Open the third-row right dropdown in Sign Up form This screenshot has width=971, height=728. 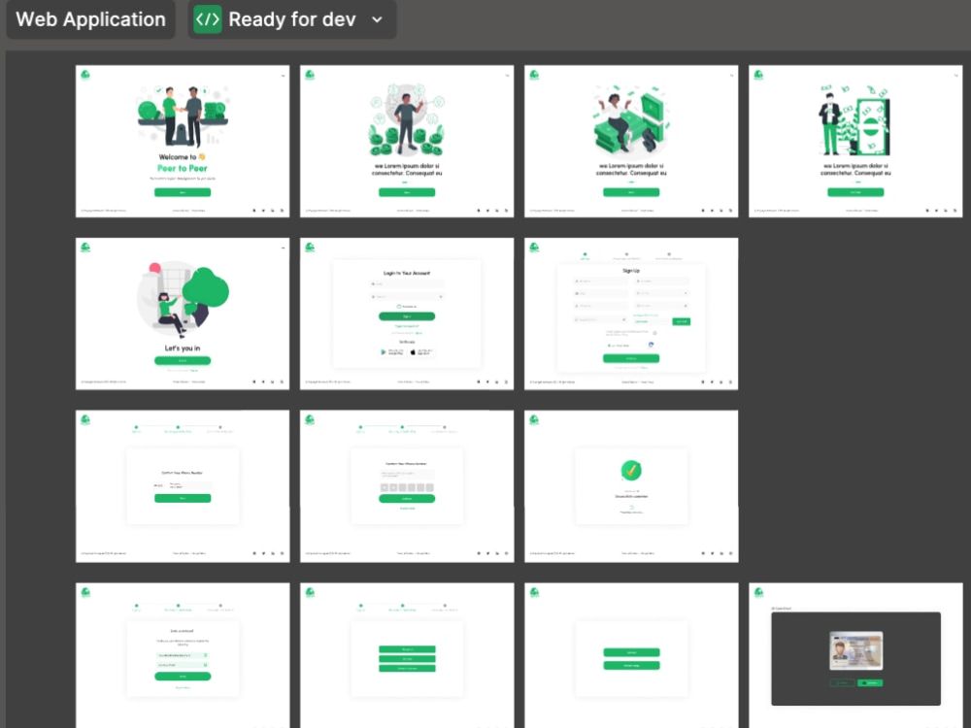[661, 306]
